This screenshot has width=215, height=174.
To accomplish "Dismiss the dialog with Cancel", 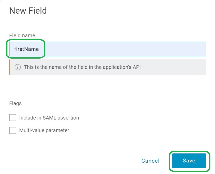I will (150, 161).
